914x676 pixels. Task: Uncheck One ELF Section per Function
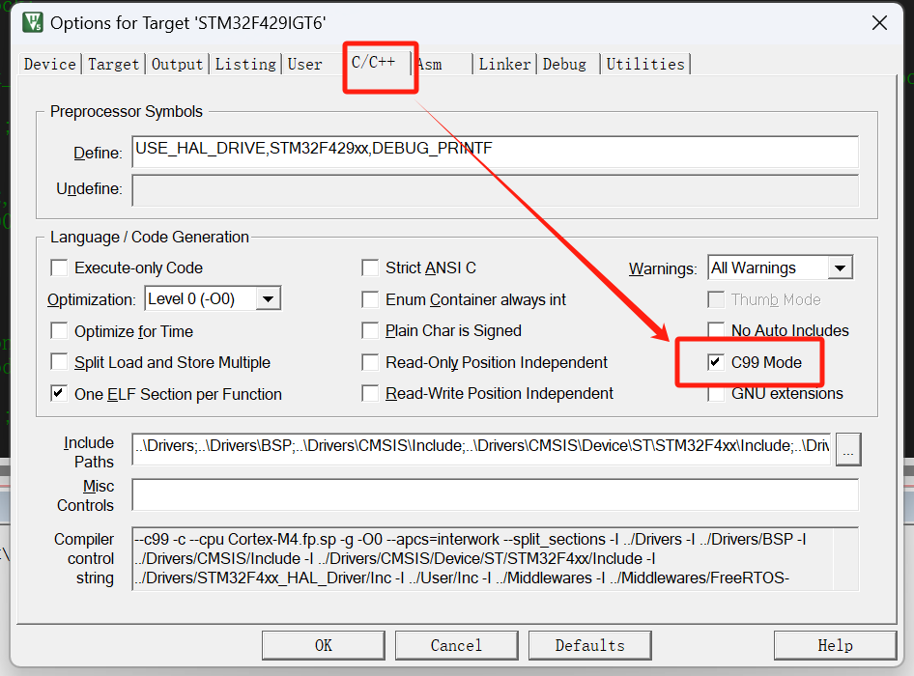pos(60,394)
